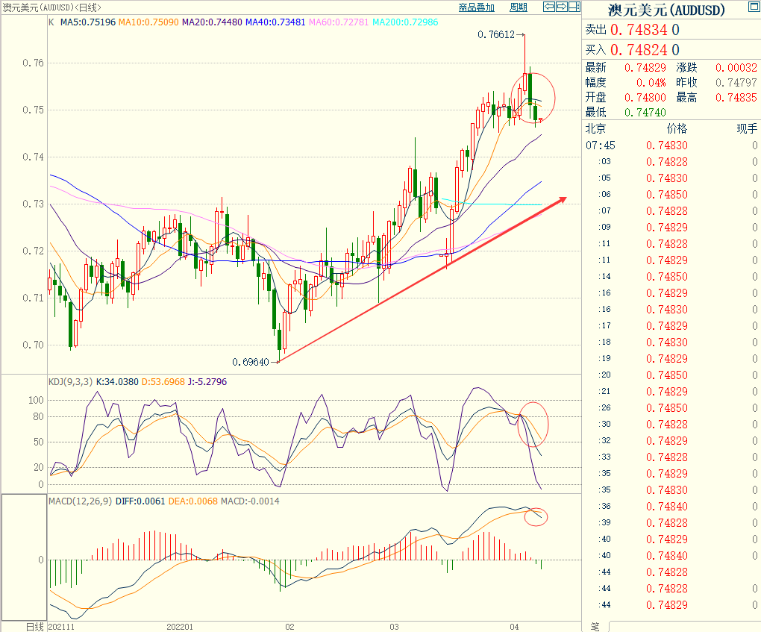This screenshot has width=761, height=632.
Task: Select the :39 tick row
Action: click(671, 523)
